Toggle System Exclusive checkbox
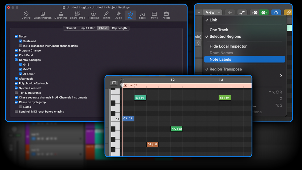The width and height of the screenshot is (302, 170). click(16, 88)
